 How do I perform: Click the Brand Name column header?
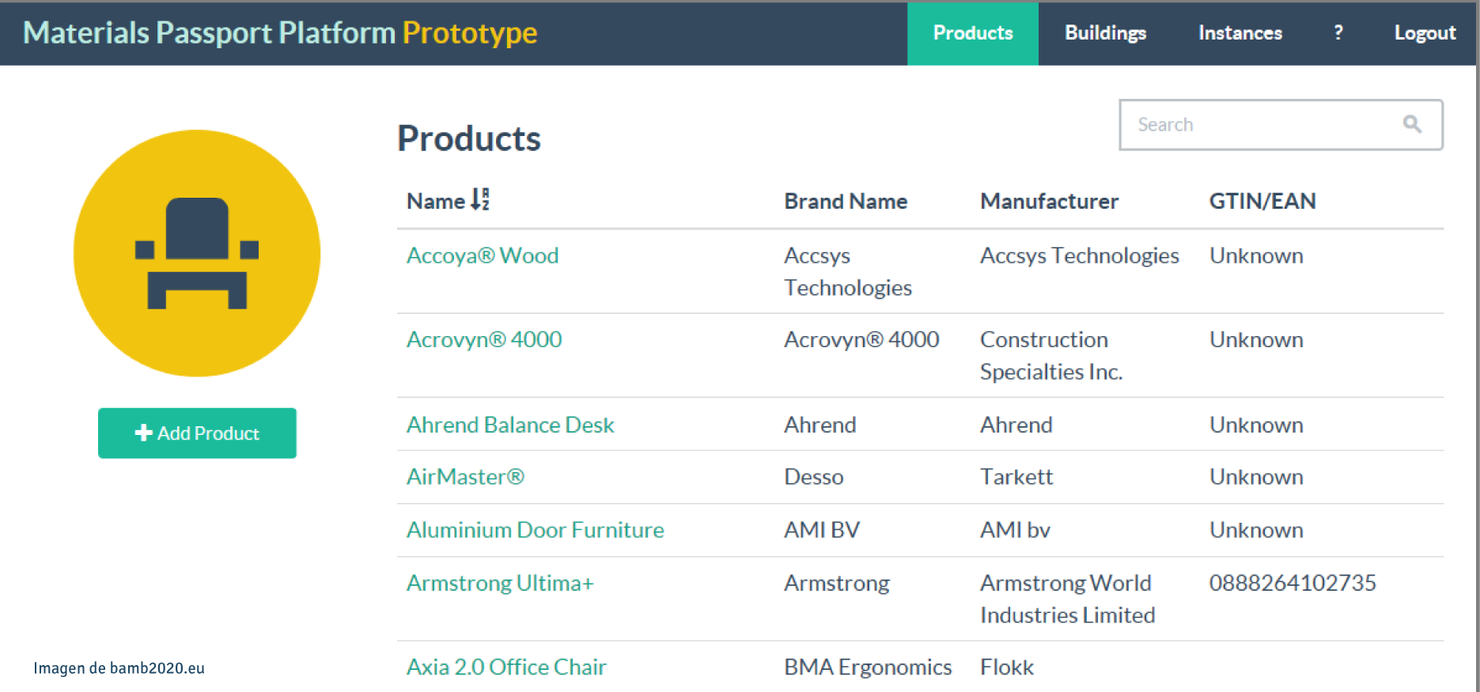coord(846,201)
